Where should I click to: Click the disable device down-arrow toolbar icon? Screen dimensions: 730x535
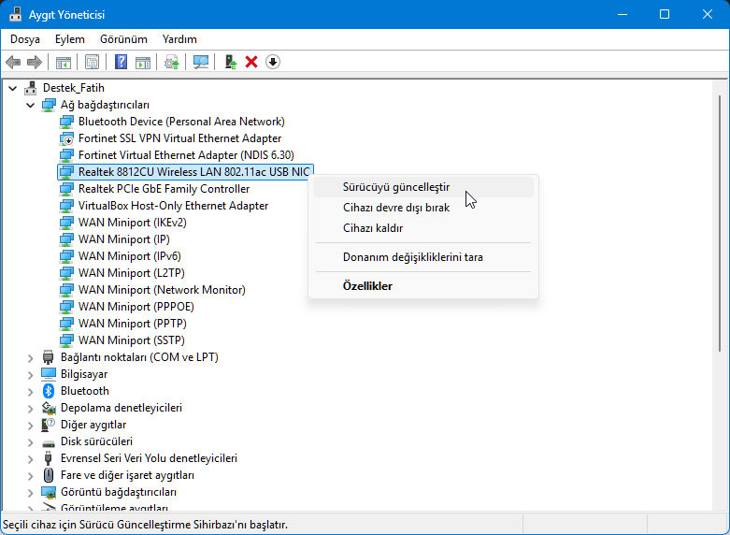coord(273,62)
